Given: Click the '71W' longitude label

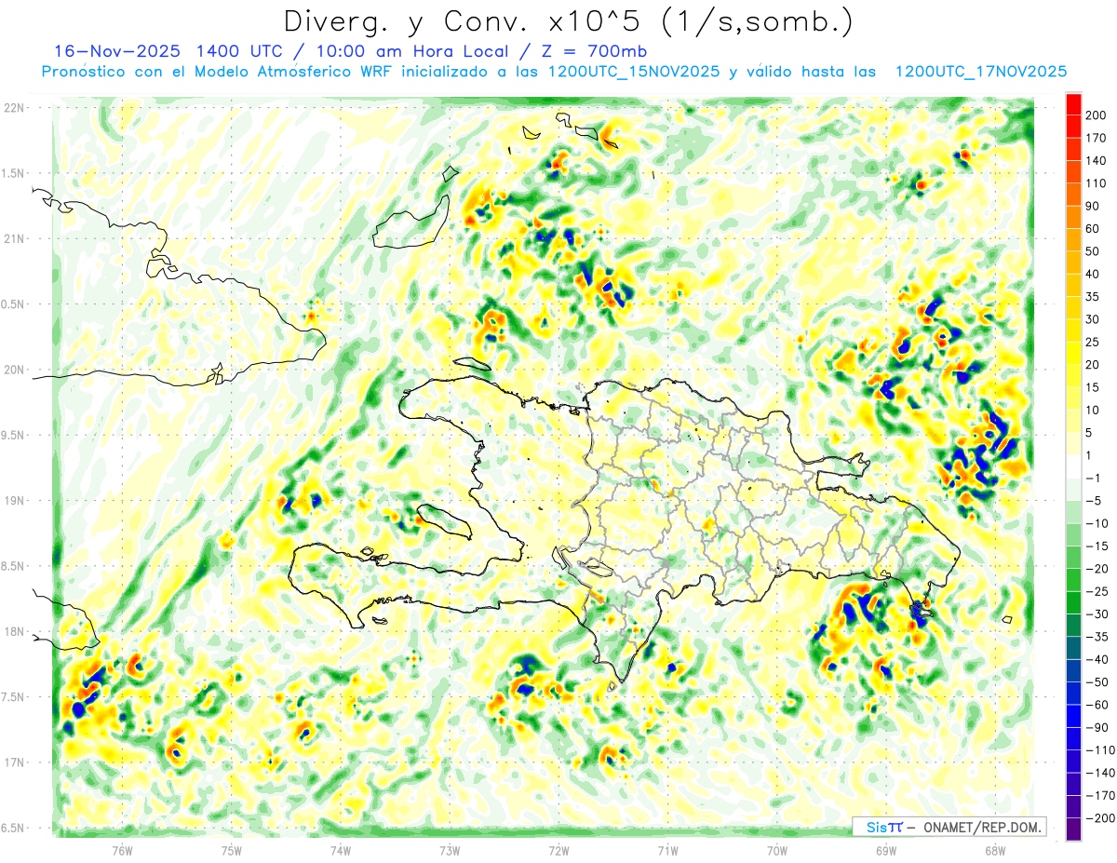Looking at the screenshot, I should [x=667, y=850].
